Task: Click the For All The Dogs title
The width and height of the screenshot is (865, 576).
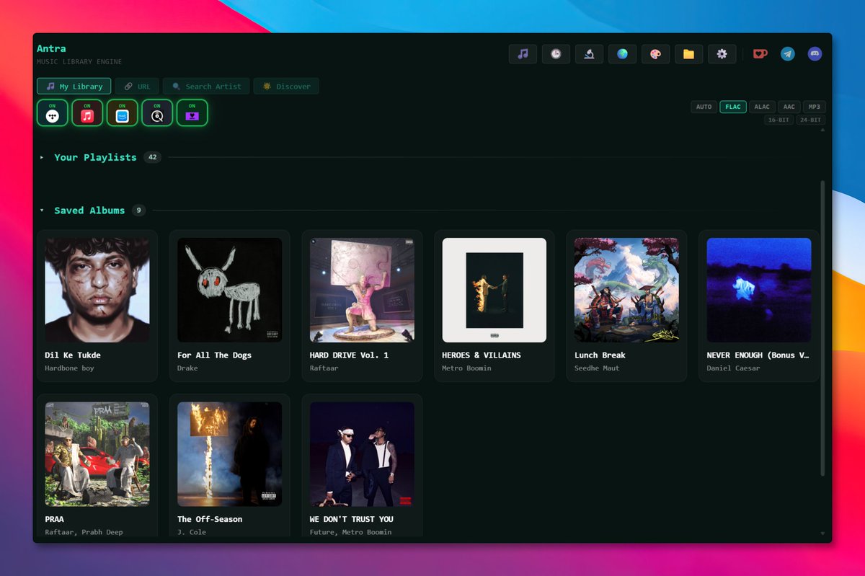Action: (214, 355)
